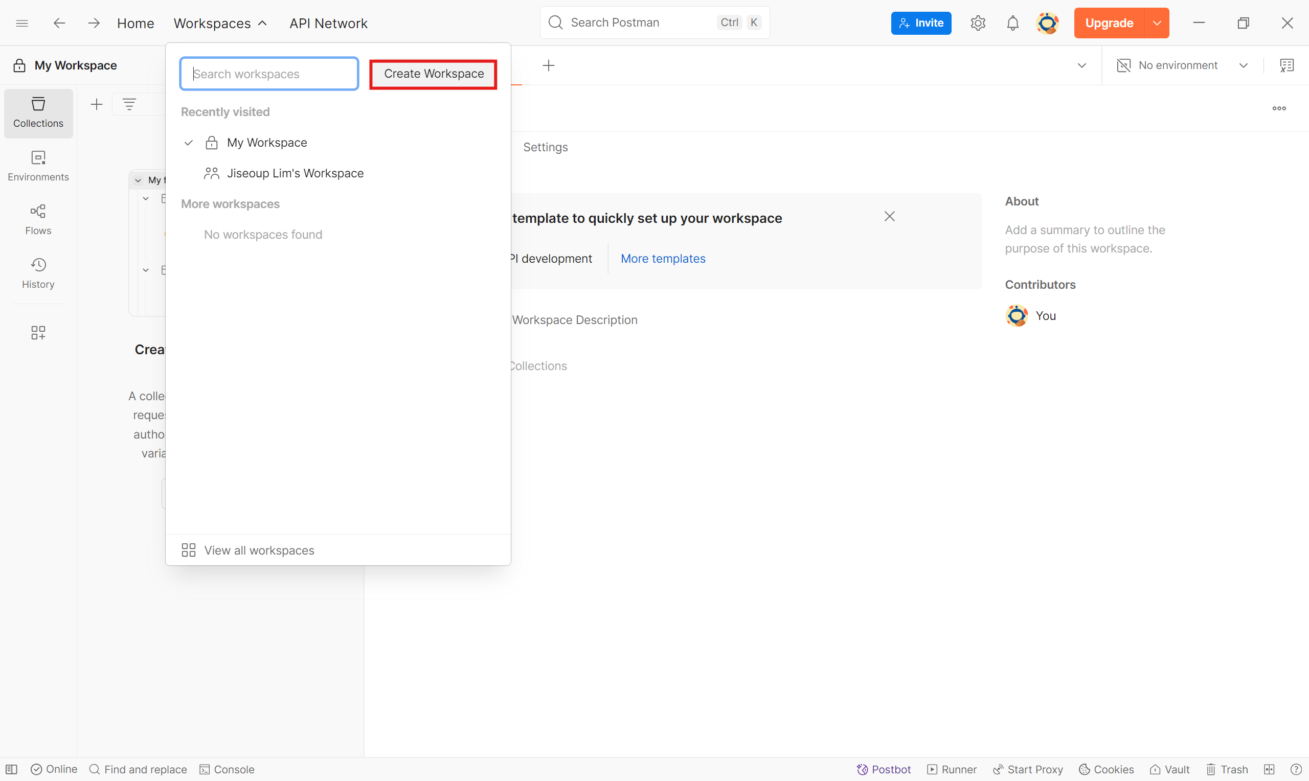The height and width of the screenshot is (781, 1309).
Task: Click Start Proxy in status bar
Action: [x=1027, y=769]
